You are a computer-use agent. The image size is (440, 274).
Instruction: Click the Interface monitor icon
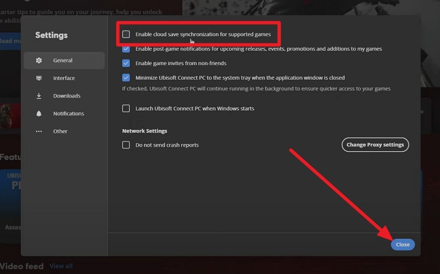click(x=39, y=78)
